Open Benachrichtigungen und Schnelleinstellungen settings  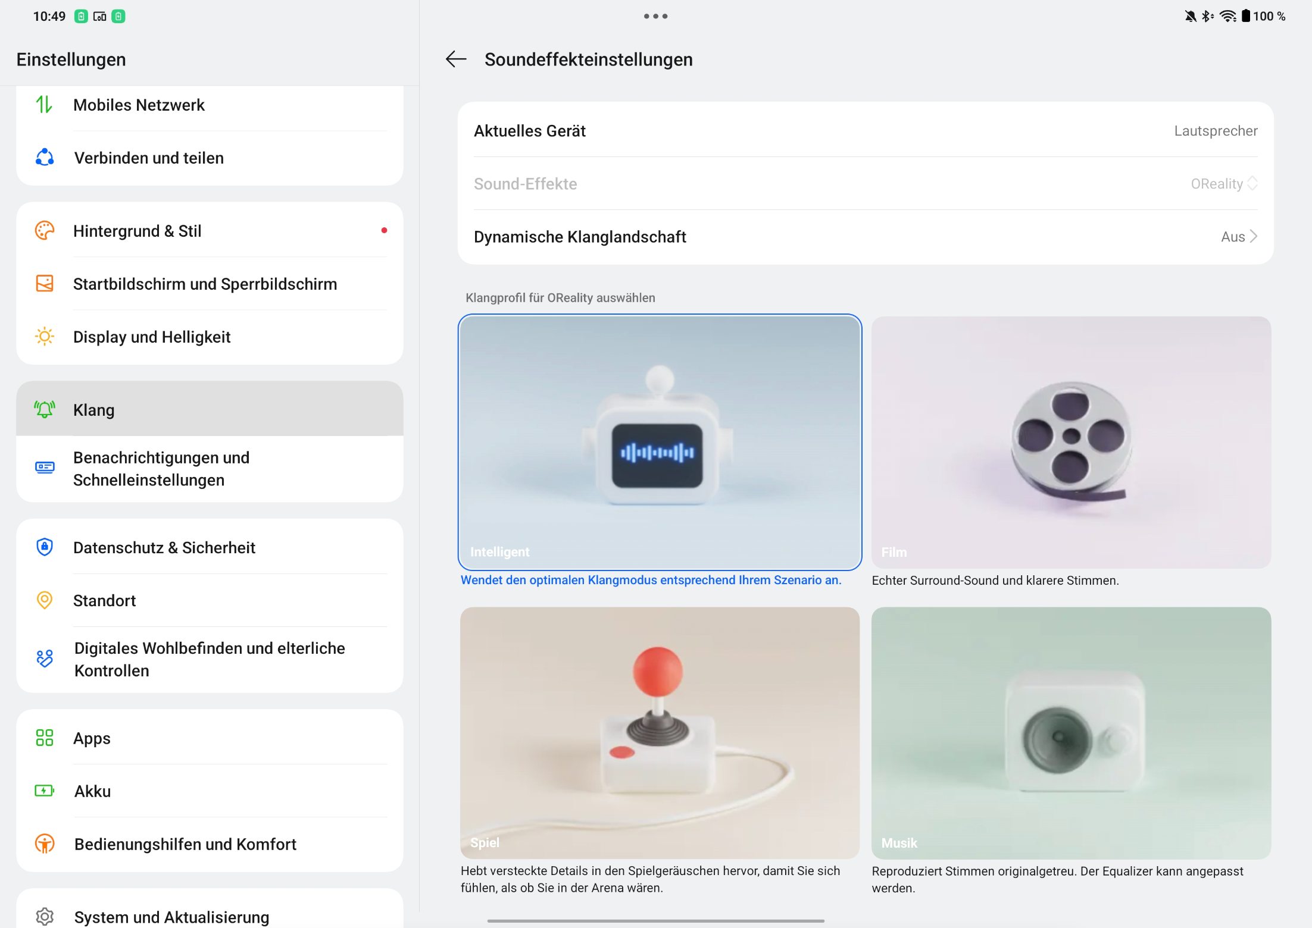(210, 469)
